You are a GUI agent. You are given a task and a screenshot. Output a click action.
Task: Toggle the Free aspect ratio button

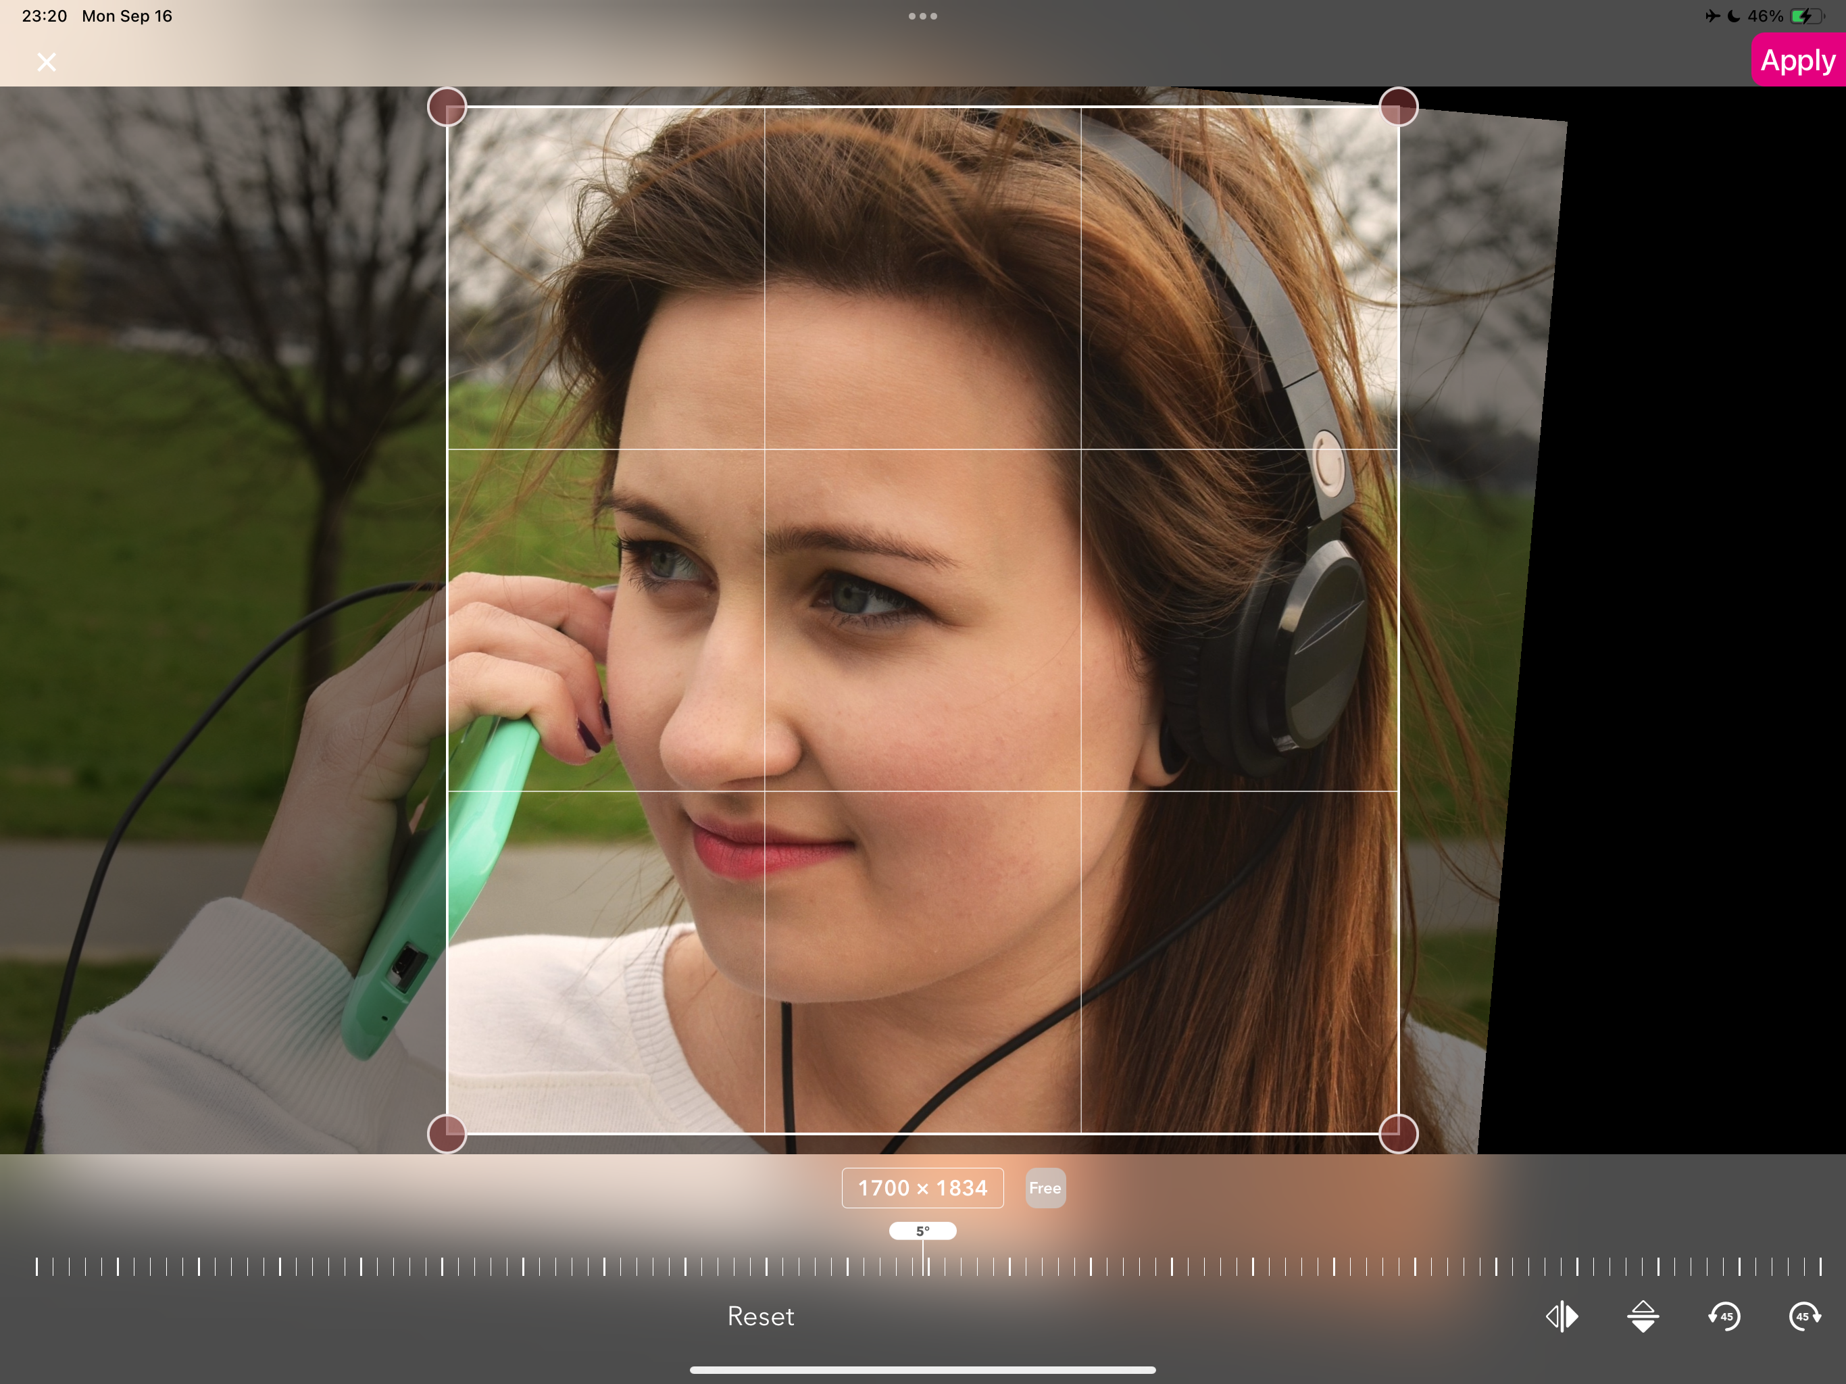click(1045, 1188)
